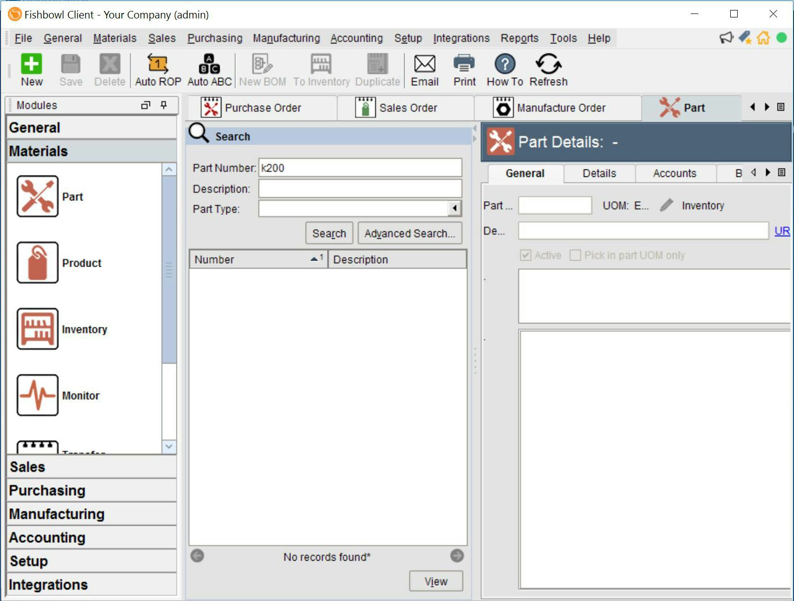Open the module tab list menu icon
The height and width of the screenshot is (601, 794).
(x=781, y=107)
